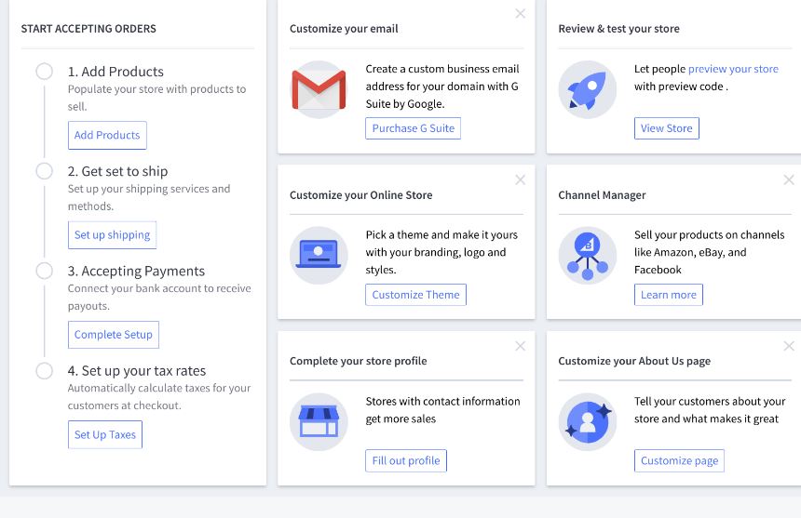This screenshot has height=518, width=801.
Task: Click the 'Customize your About Us page' title
Action: (x=634, y=361)
